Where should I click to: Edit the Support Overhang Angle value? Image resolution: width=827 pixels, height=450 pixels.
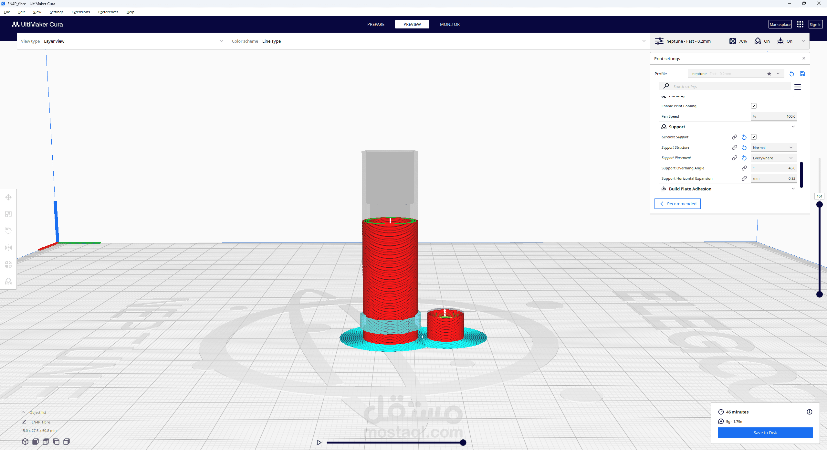pyautogui.click(x=774, y=168)
